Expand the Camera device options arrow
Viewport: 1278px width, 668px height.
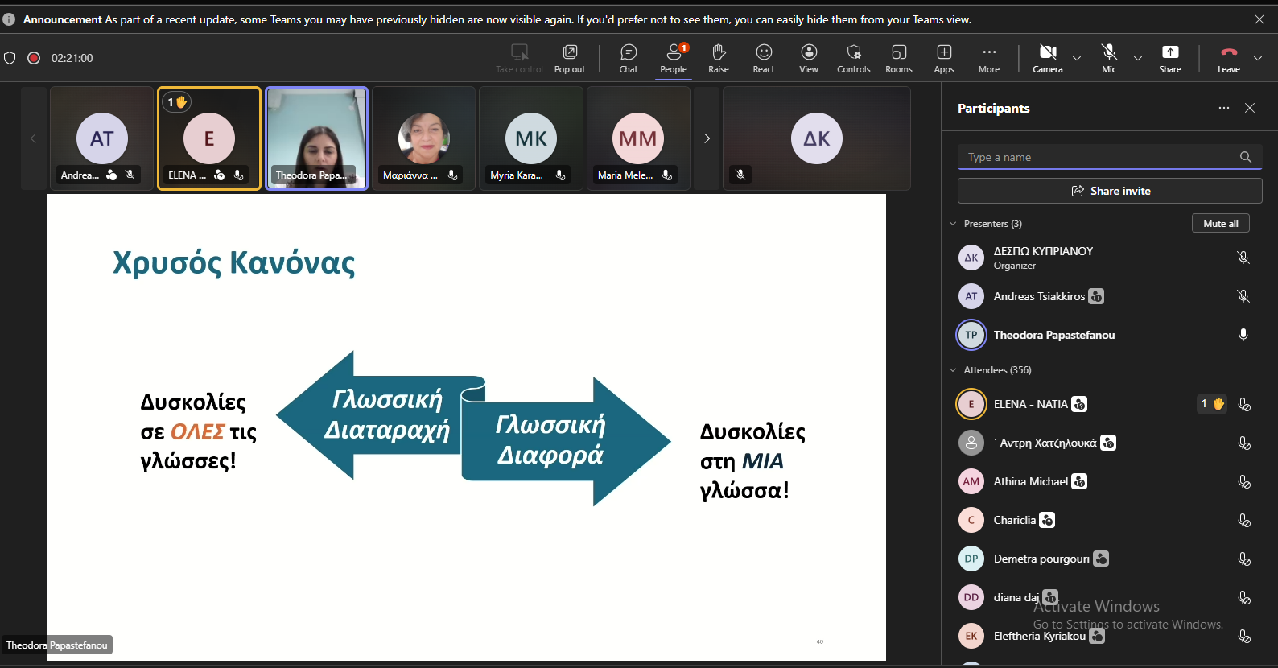[x=1077, y=58]
